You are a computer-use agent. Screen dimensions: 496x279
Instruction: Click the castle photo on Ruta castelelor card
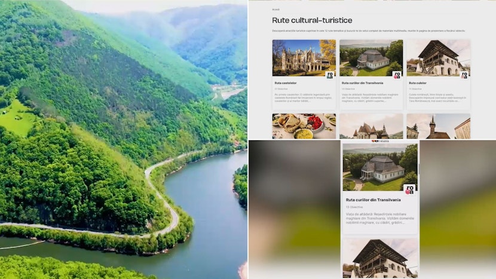click(304, 58)
